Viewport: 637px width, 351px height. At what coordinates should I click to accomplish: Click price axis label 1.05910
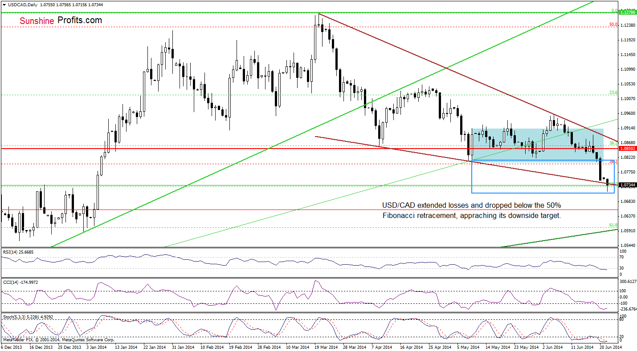(627, 230)
